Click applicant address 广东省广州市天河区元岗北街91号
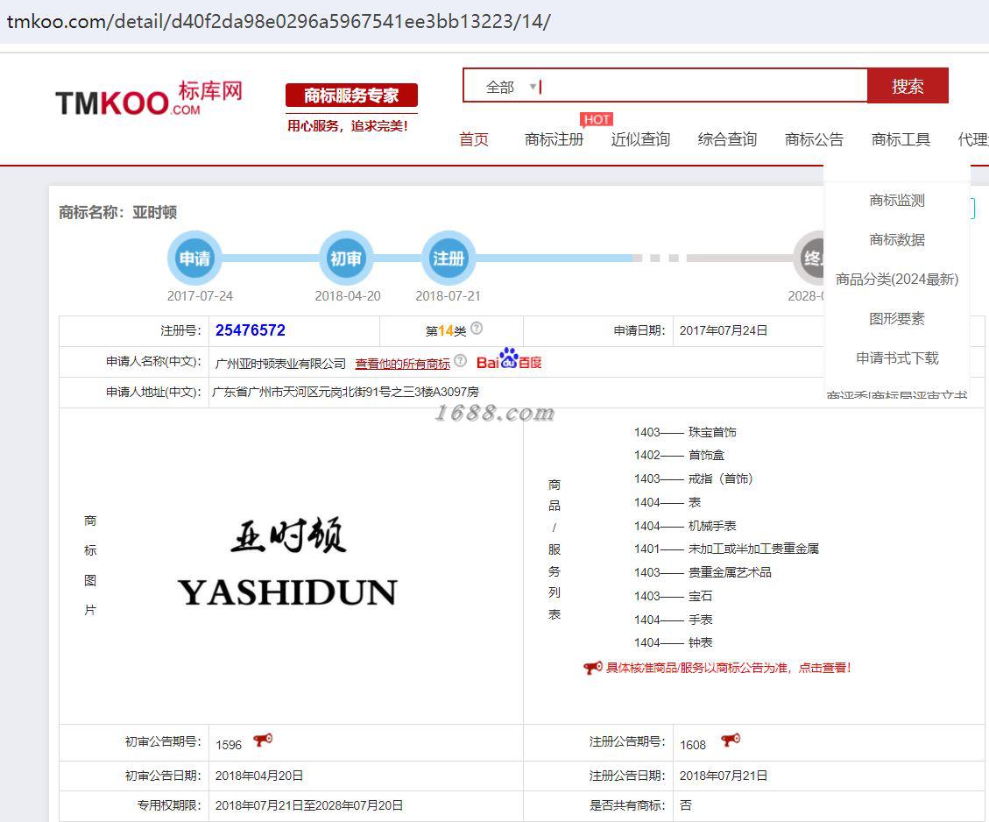Screen dimensions: 989x822 coord(345,392)
